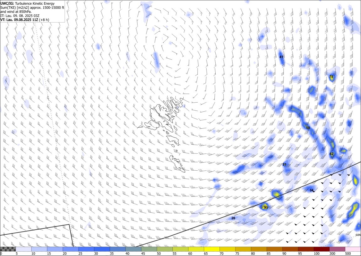Select the 'Sum(TKE) [m2/s2] approx. 1500-15000 ft' line
This screenshot has width=361, height=256.
click(32, 8)
